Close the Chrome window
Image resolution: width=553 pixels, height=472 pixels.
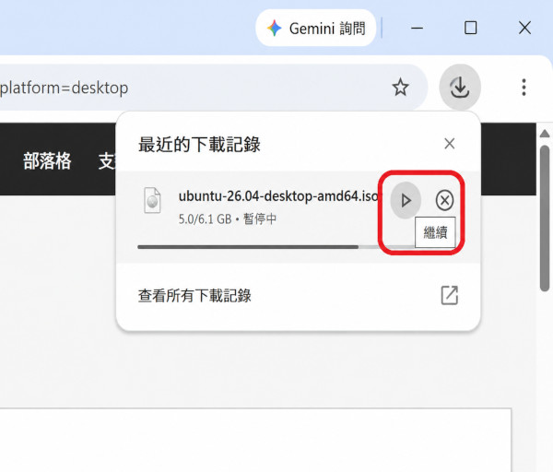click(x=524, y=28)
